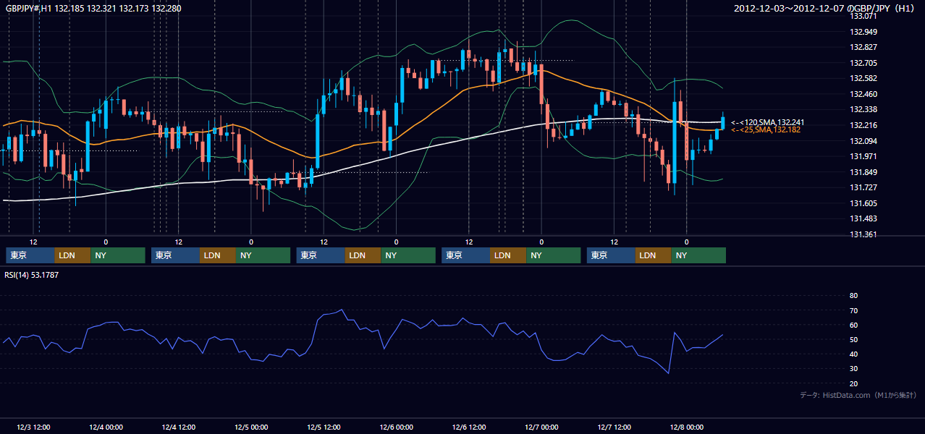This screenshot has height=434, width=925.
Task: Click the 12/3 12:00 time axis label
Action: pyautogui.click(x=33, y=427)
